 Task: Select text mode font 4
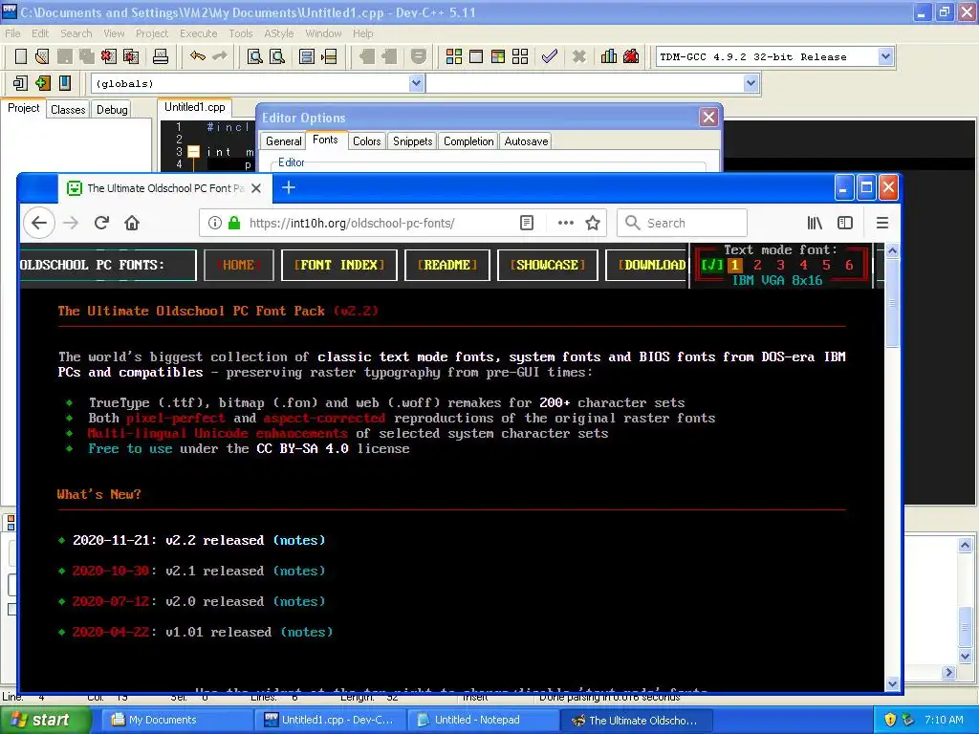pyautogui.click(x=803, y=266)
